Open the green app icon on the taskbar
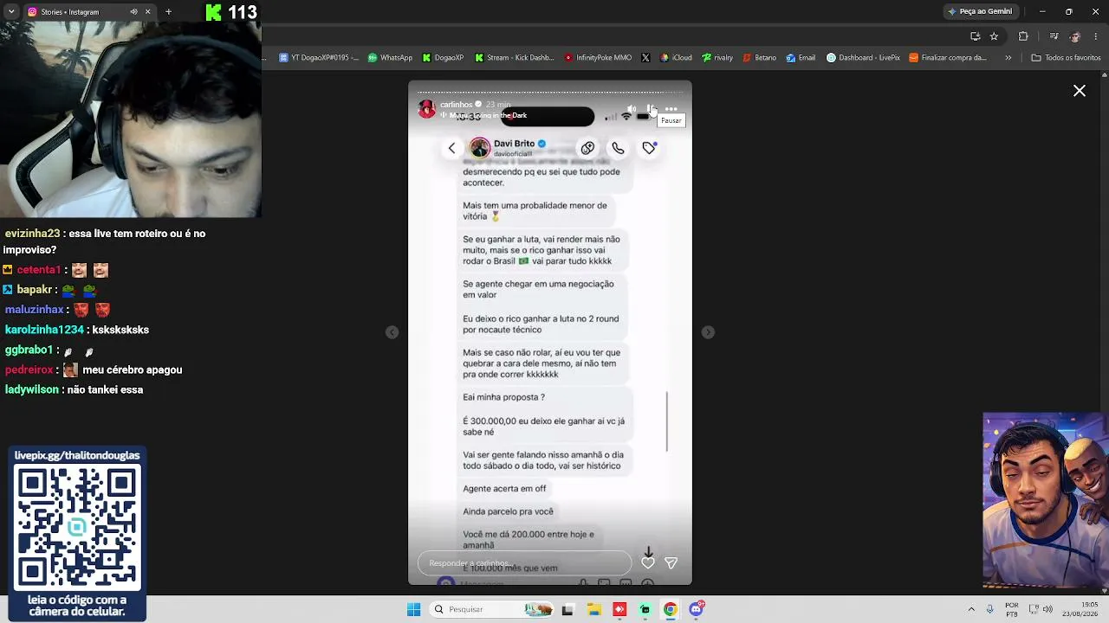The image size is (1109, 623). click(x=645, y=609)
